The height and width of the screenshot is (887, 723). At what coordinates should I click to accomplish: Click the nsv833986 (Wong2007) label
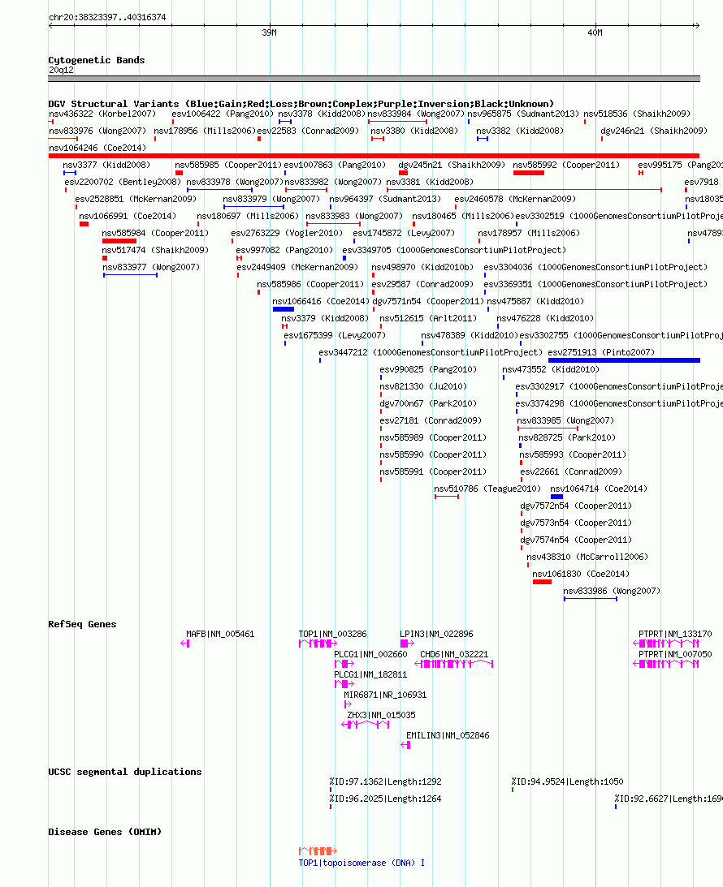[x=612, y=591]
